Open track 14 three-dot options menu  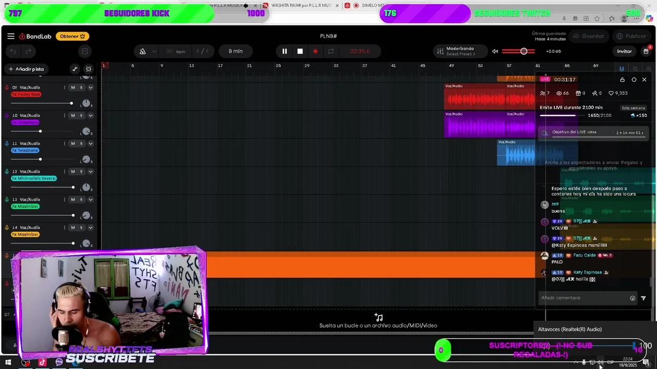64,228
